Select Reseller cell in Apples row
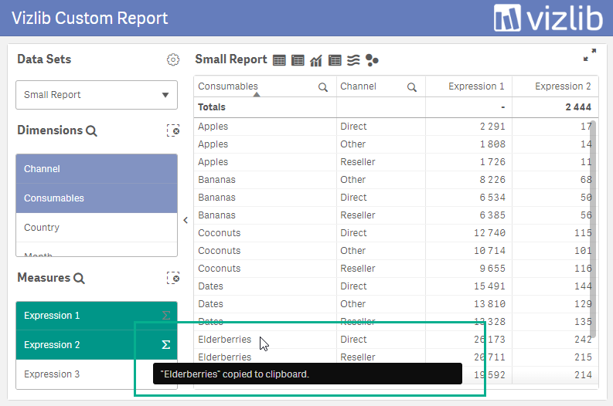 tap(381, 162)
